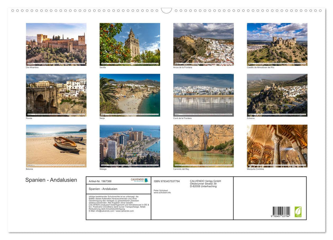Select the Zuheros hillside village photo

point(277,95)
